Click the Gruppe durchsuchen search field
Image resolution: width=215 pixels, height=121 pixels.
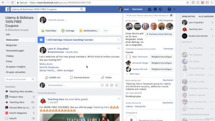click(20, 79)
